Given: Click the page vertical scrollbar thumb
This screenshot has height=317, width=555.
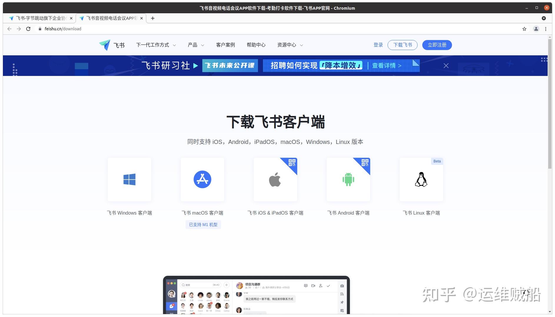Looking at the screenshot, I should [x=550, y=104].
